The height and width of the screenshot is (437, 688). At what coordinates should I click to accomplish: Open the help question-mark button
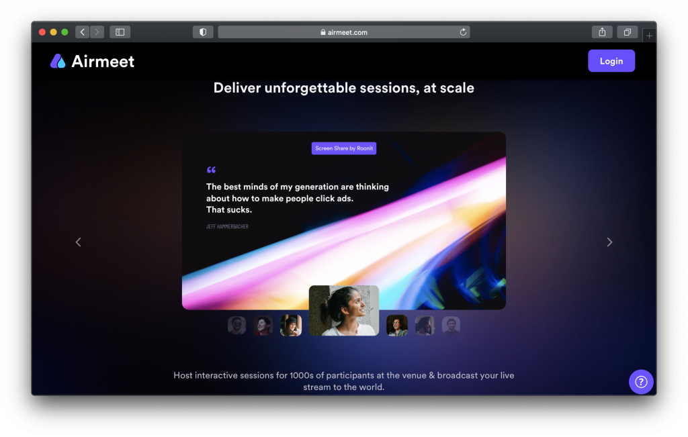click(x=641, y=382)
